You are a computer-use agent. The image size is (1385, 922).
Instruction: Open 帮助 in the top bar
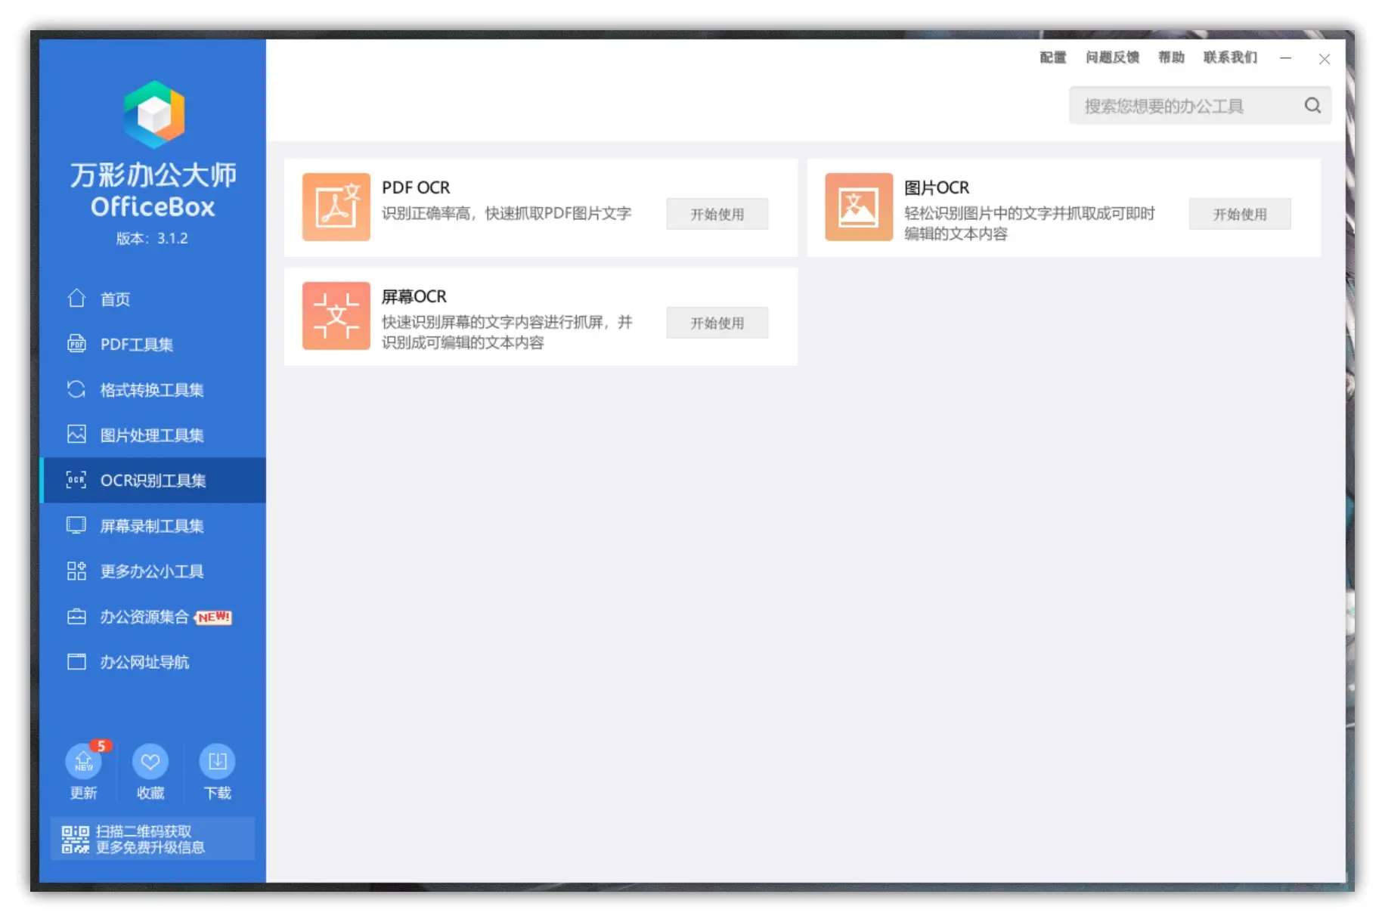click(x=1171, y=57)
